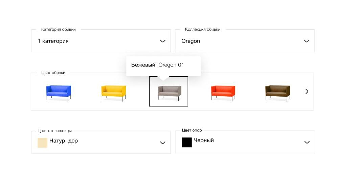Show next upholstery colors with right arrow
This screenshot has height=181, width=361.
click(307, 91)
